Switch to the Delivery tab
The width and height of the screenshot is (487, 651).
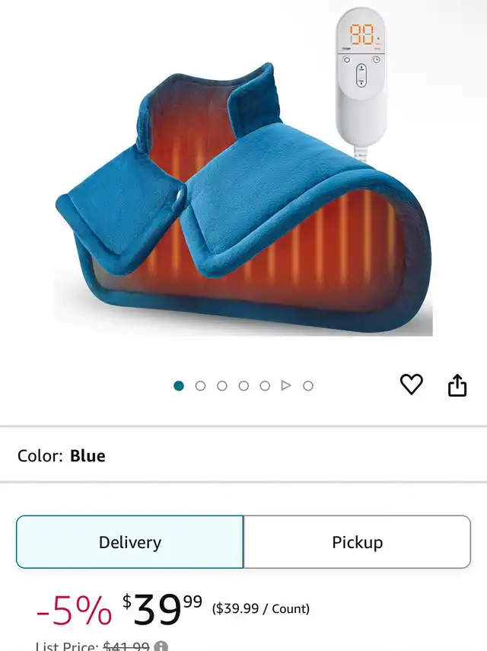(x=130, y=542)
